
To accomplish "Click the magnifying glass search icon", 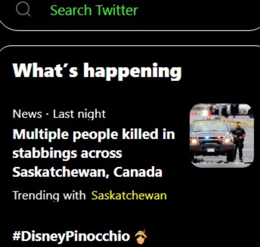I will [23, 10].
